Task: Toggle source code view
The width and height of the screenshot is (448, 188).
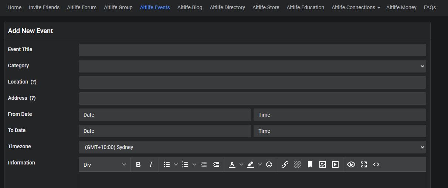Action: pyautogui.click(x=376, y=165)
